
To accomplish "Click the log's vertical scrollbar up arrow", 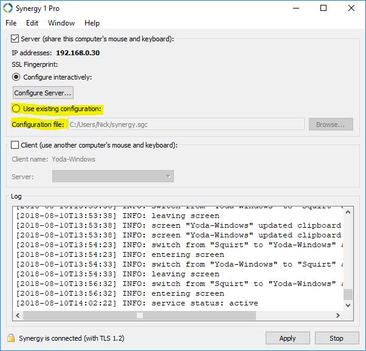I will pos(348,211).
